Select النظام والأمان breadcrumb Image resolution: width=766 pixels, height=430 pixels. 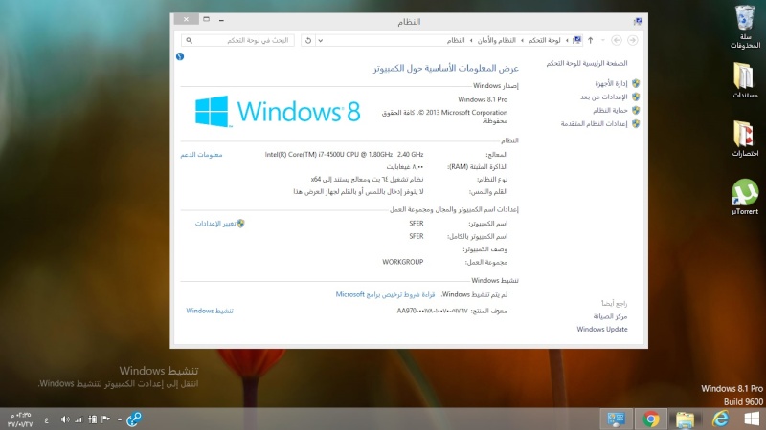pyautogui.click(x=496, y=40)
